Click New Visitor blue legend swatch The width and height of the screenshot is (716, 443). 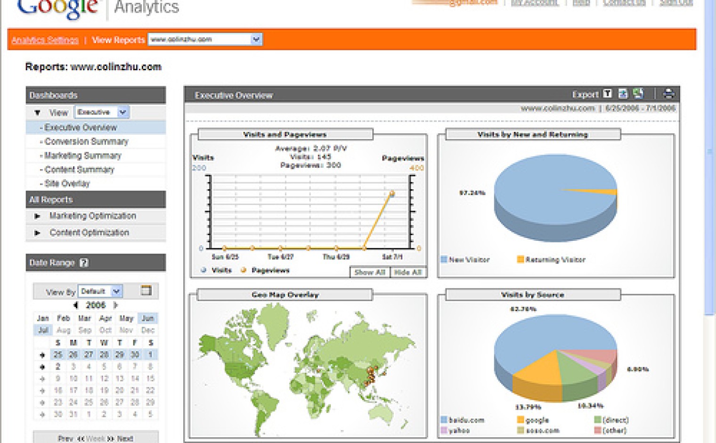tap(444, 259)
